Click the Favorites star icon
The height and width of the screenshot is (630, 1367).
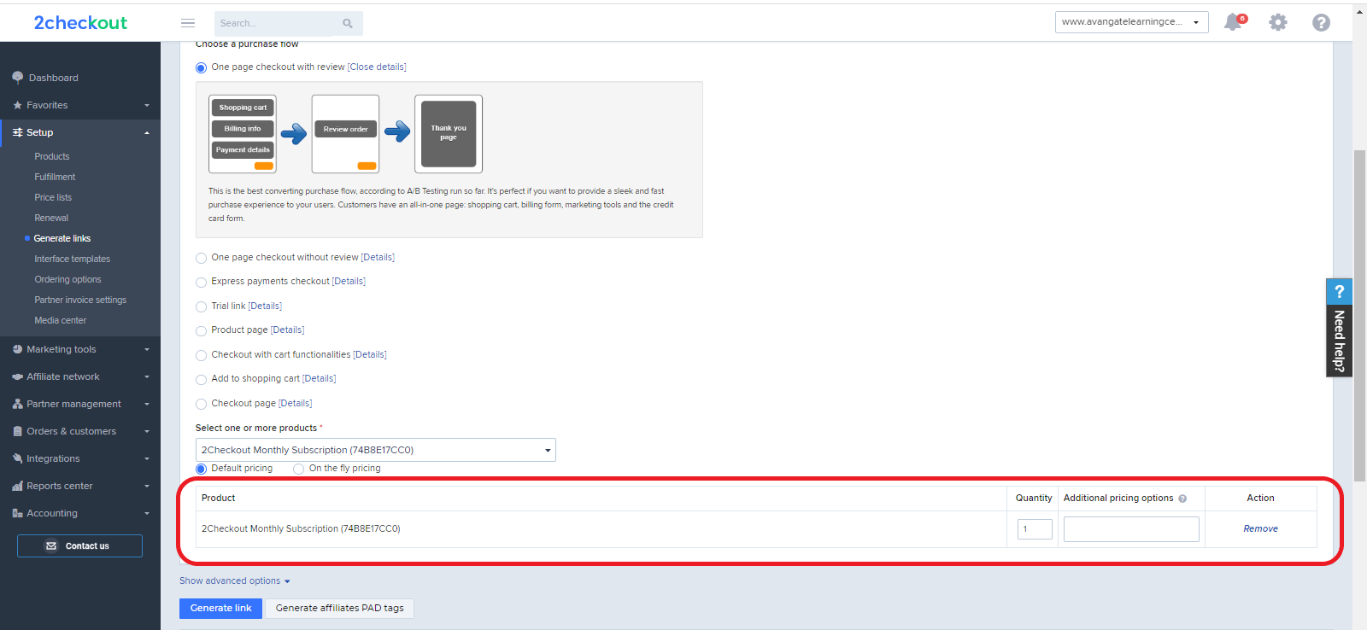(17, 105)
